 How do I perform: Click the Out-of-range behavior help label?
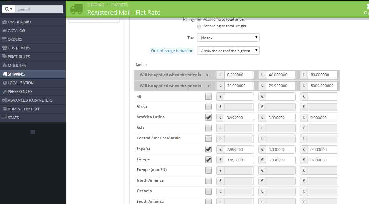point(172,51)
